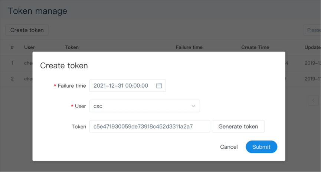Cancel the Create token dialog

point(229,147)
